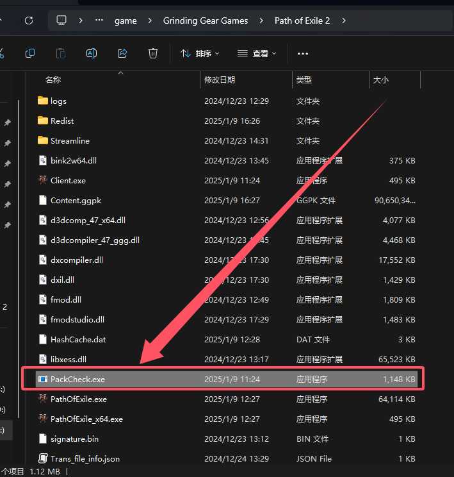This screenshot has height=477, width=454.
Task: Select the PathOfExile_x64.exe application icon
Action: [x=43, y=419]
